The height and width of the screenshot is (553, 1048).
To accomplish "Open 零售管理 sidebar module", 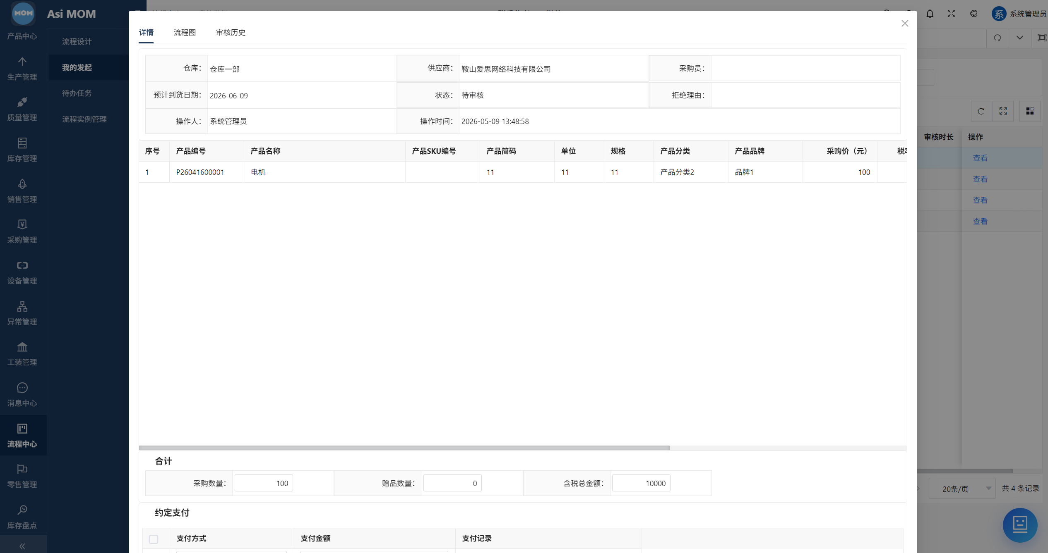I will point(22,476).
